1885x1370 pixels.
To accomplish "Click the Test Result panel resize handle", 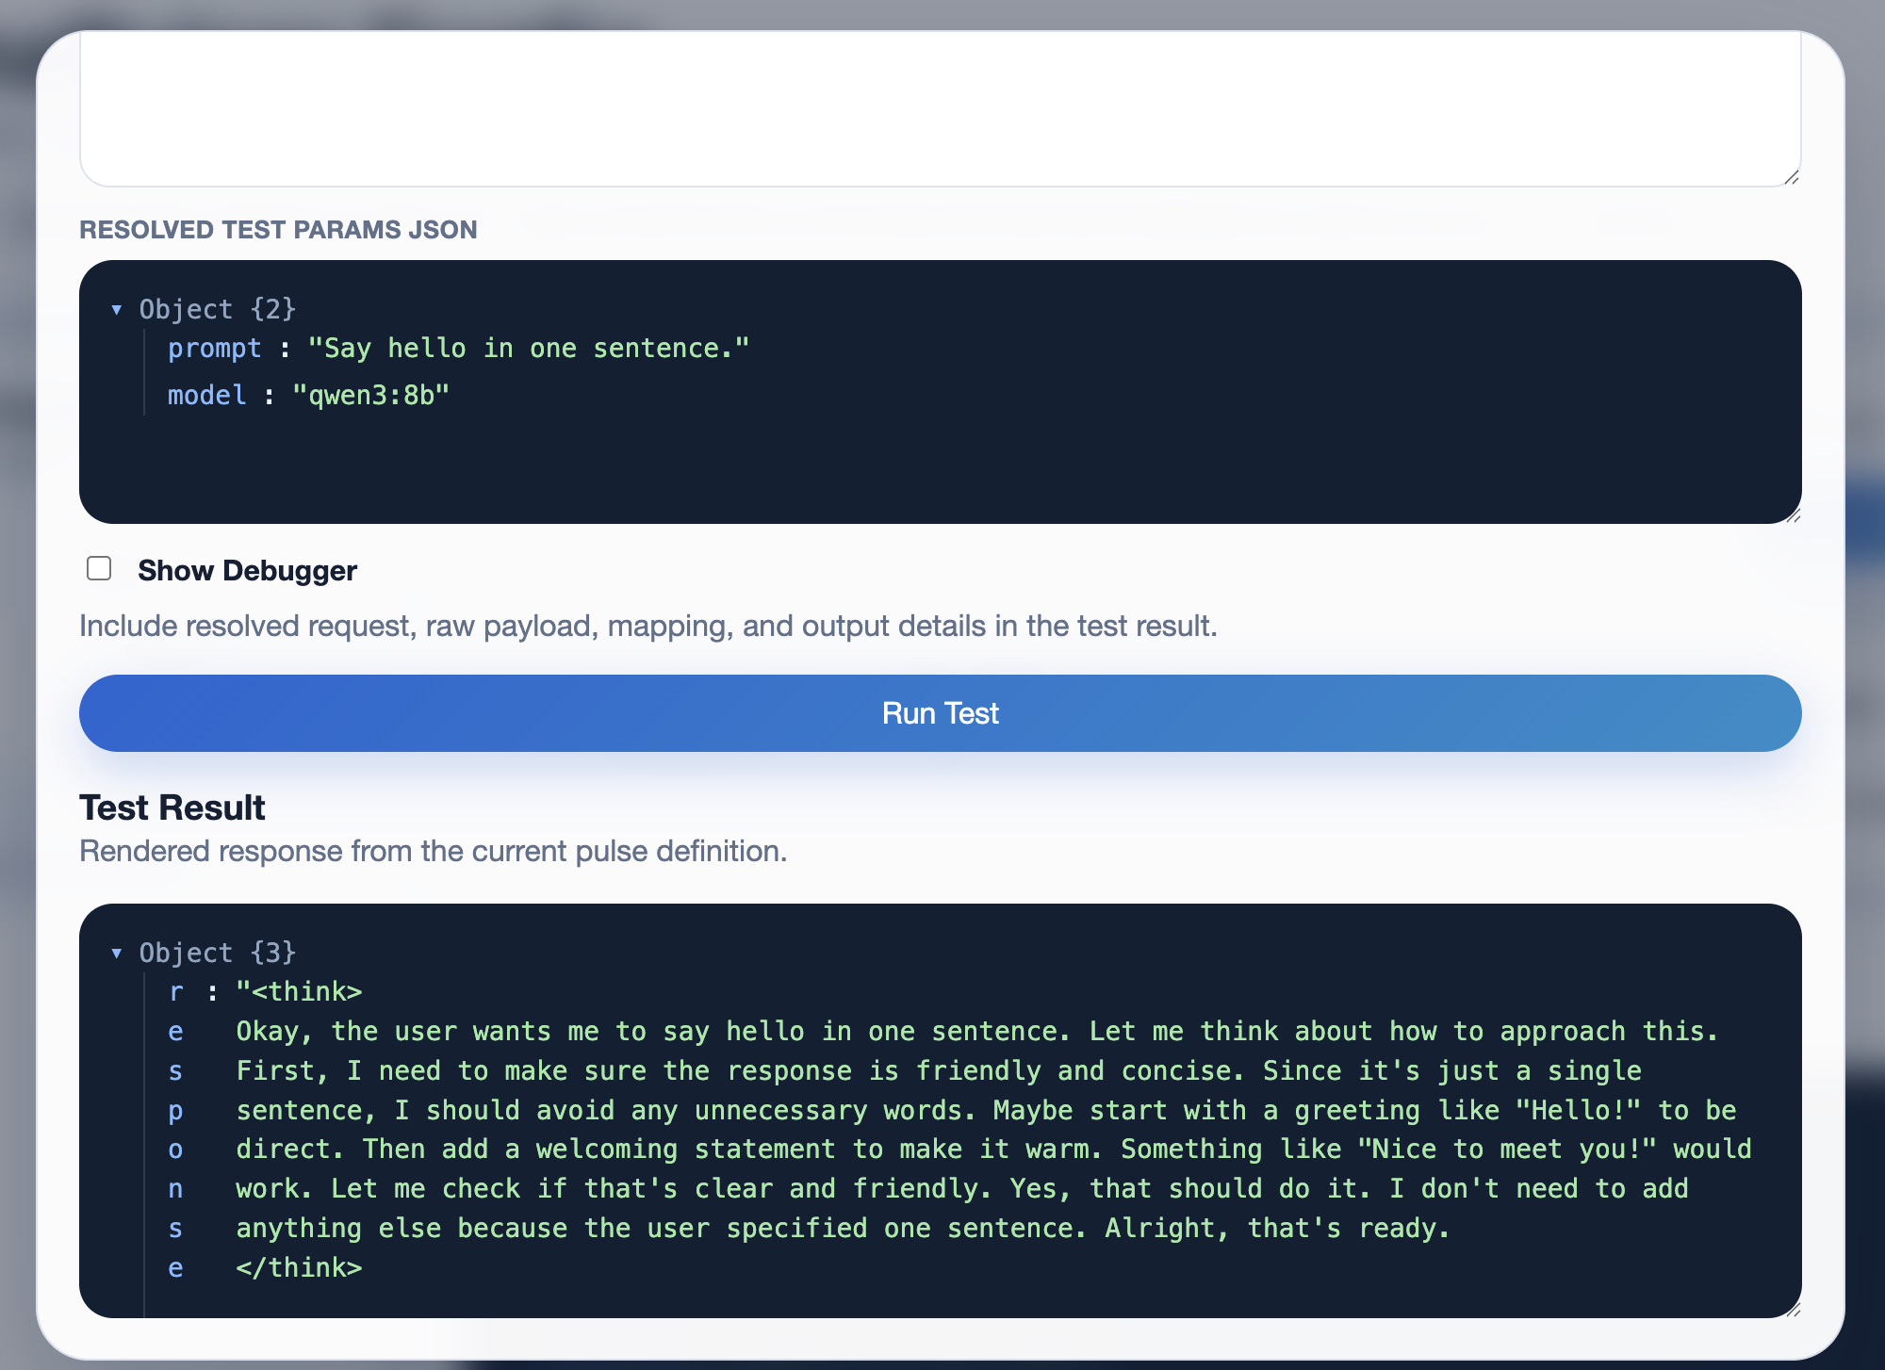I will (x=1793, y=1310).
